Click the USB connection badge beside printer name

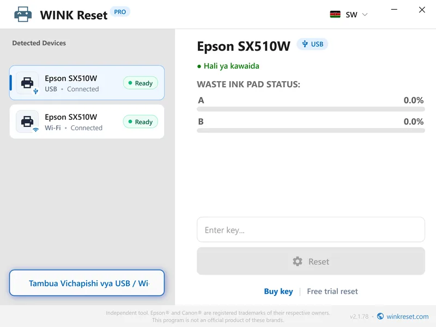pyautogui.click(x=312, y=44)
